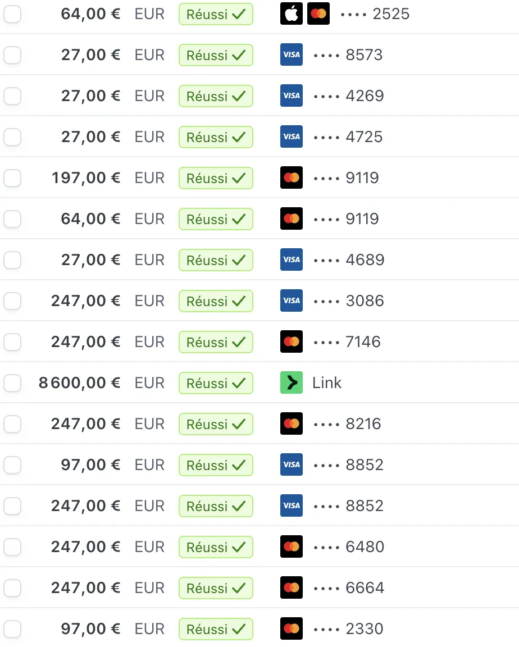Click the Réussi badge on the Link payment

pyautogui.click(x=216, y=383)
